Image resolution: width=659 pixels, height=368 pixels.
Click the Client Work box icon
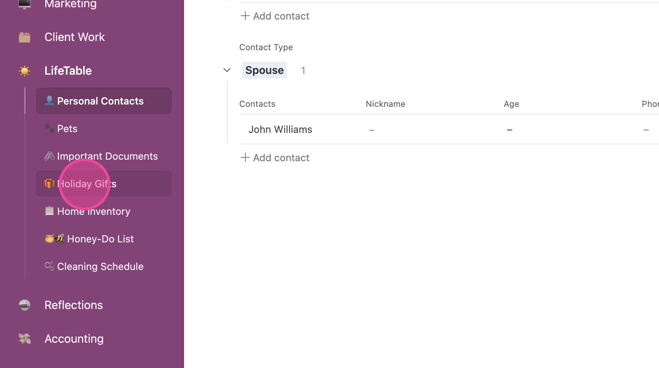pos(25,37)
